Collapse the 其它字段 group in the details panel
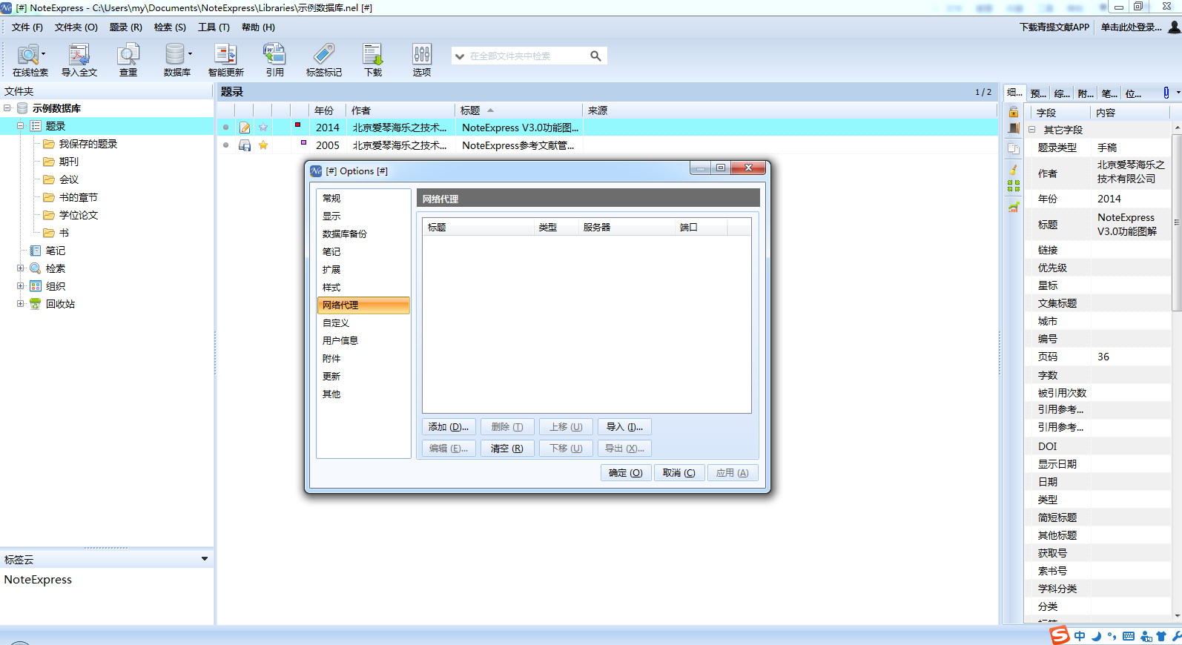 click(x=1031, y=130)
